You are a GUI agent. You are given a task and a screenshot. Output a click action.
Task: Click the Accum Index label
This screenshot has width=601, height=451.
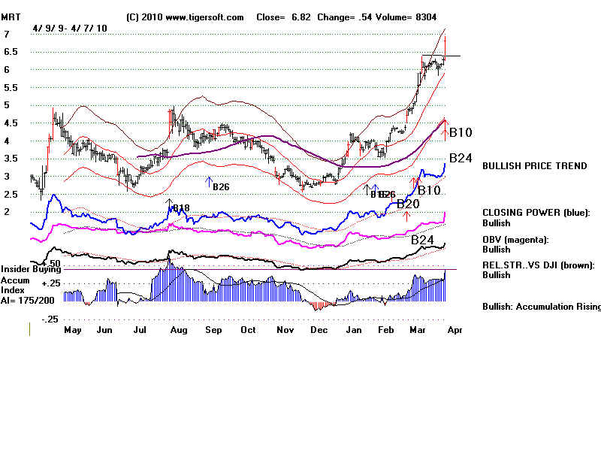pos(15,286)
